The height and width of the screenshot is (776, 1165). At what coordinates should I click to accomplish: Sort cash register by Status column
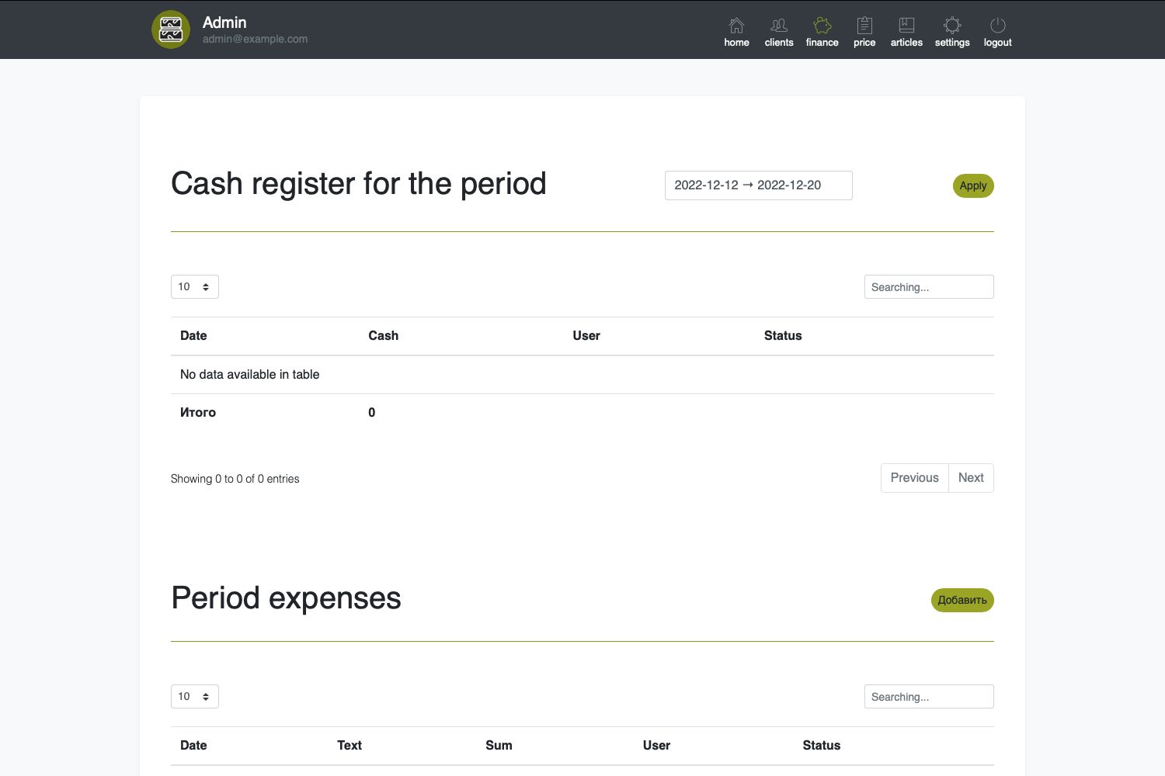[782, 336]
